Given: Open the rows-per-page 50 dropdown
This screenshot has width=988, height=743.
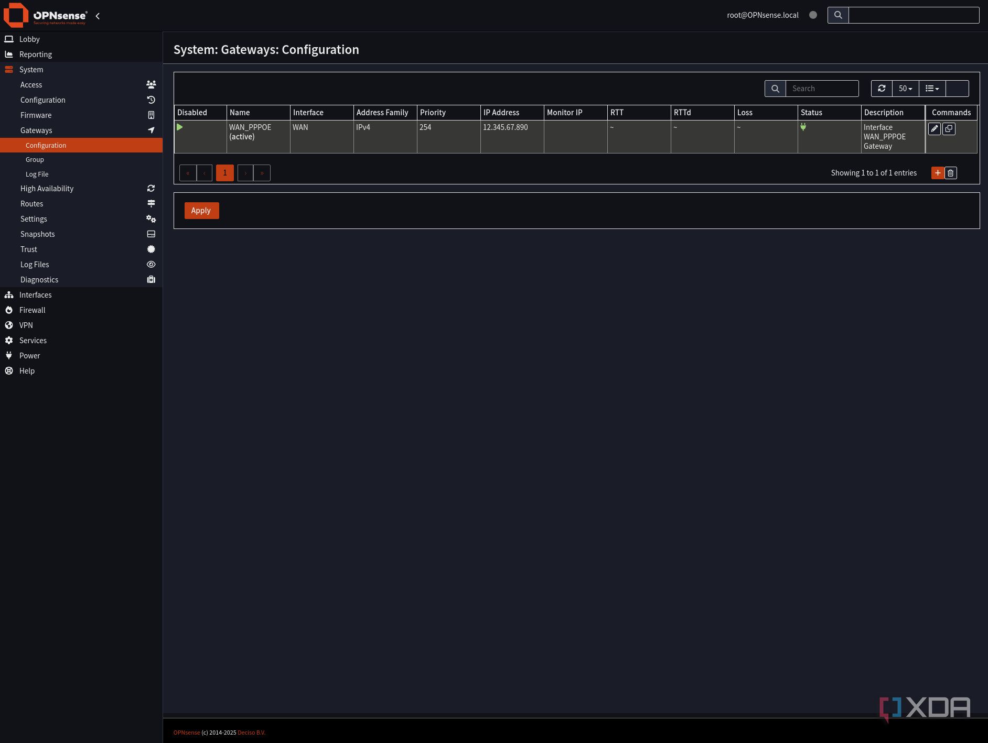Looking at the screenshot, I should (906, 89).
